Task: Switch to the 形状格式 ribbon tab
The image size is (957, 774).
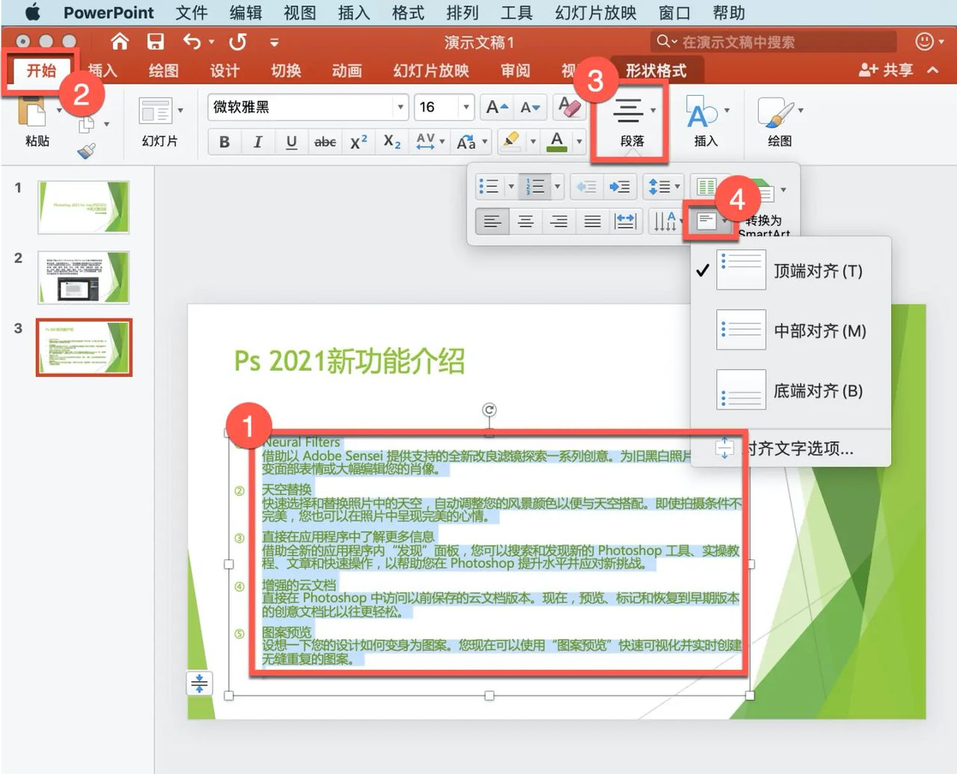Action: coord(656,70)
